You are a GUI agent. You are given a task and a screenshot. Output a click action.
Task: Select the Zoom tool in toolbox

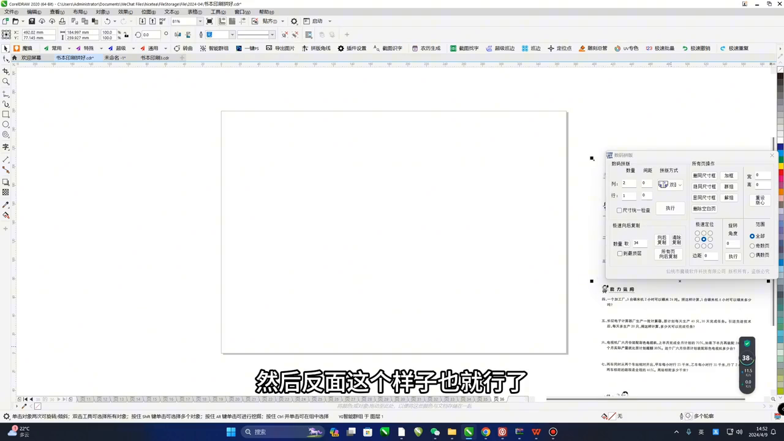6,81
